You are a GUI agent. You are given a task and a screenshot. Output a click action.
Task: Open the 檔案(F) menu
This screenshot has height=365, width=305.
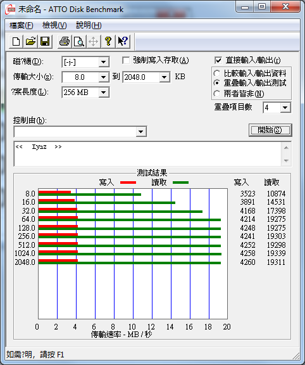click(x=21, y=25)
